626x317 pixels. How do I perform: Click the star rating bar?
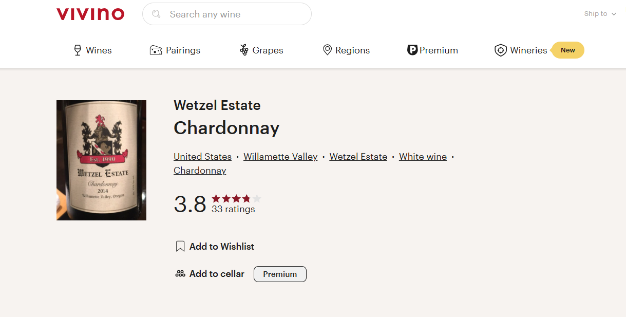(236, 198)
